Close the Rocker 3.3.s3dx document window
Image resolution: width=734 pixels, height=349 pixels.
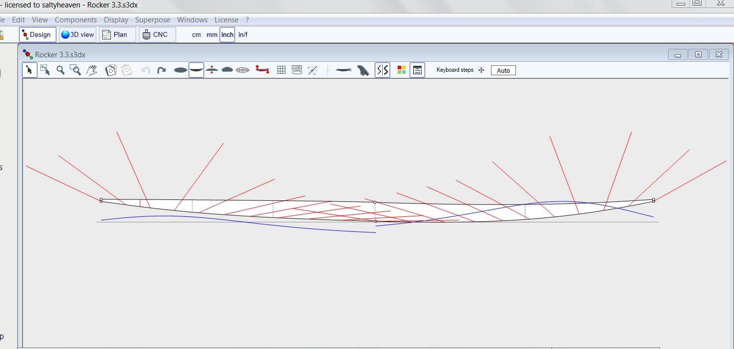[x=719, y=54]
